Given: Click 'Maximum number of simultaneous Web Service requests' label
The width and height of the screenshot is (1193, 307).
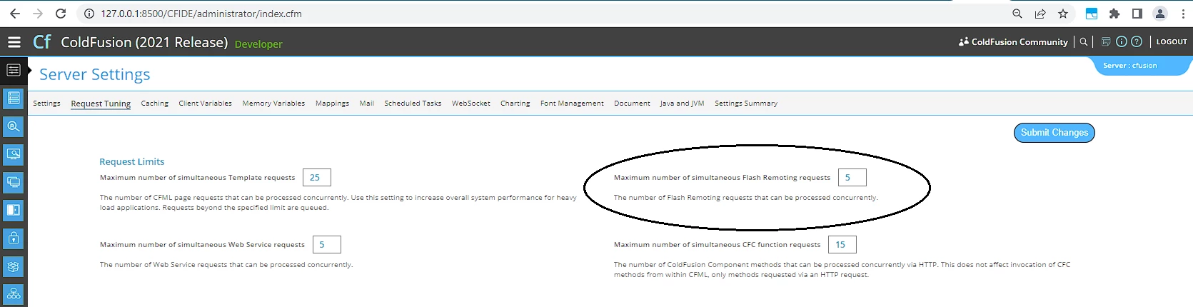Looking at the screenshot, I should coord(202,245).
